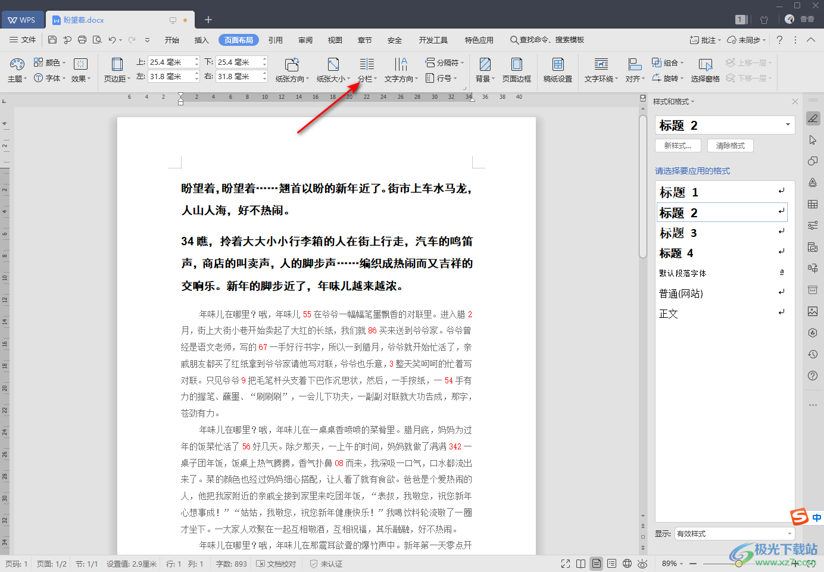Toggle eye protection mode icon

pos(642,563)
